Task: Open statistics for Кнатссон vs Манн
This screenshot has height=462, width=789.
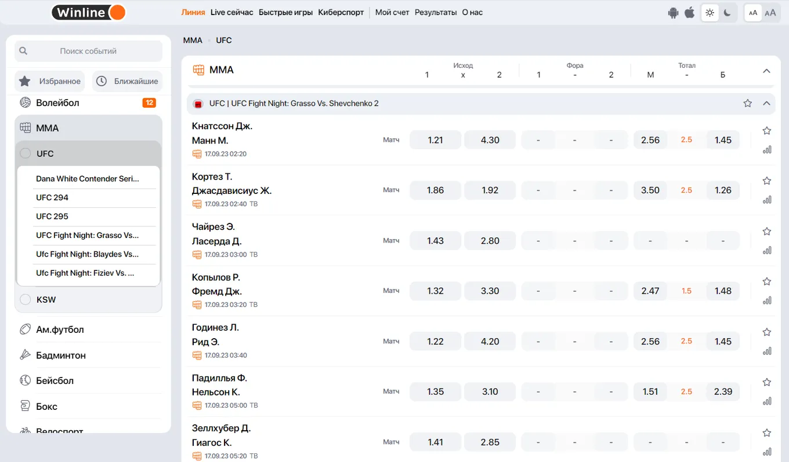Action: [767, 149]
